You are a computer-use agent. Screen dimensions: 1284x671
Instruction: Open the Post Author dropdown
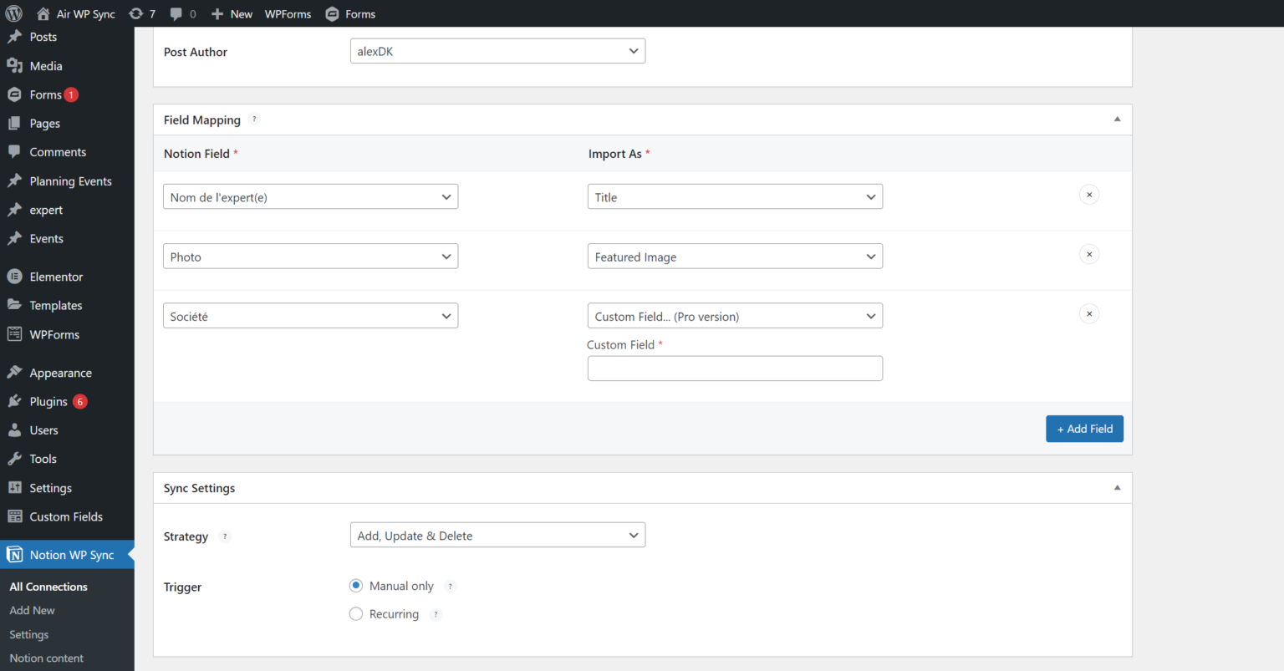pyautogui.click(x=497, y=51)
